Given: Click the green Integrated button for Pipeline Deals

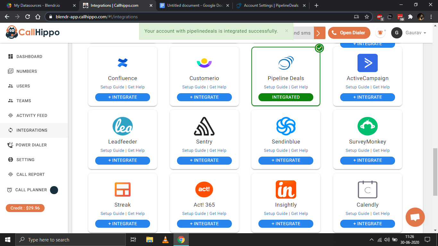Looking at the screenshot, I should click(x=286, y=97).
